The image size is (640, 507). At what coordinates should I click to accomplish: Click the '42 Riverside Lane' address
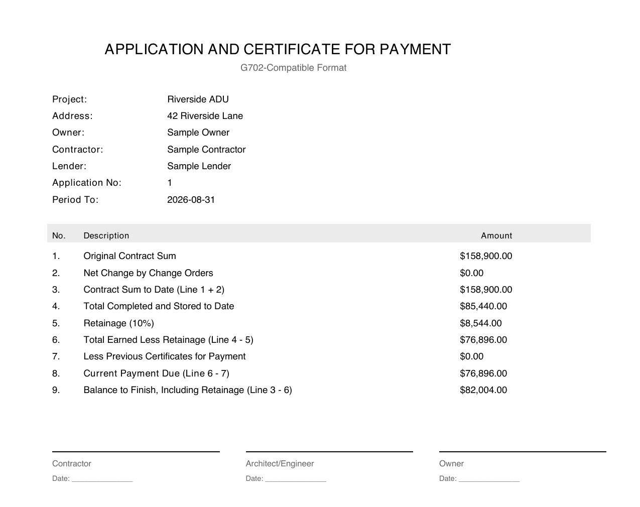tap(205, 116)
